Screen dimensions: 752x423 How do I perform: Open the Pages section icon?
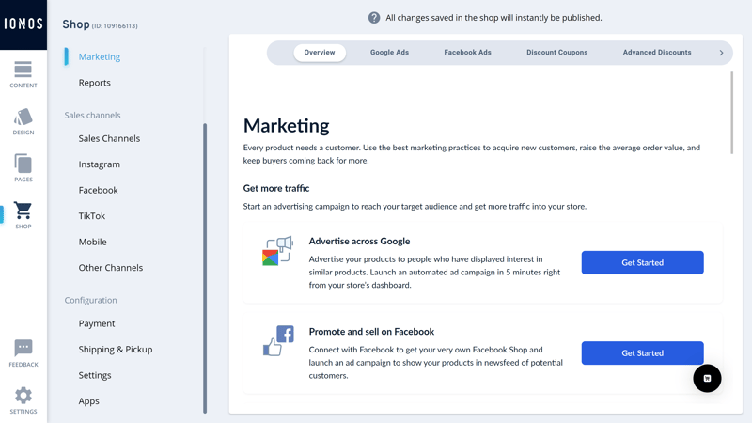point(23,164)
